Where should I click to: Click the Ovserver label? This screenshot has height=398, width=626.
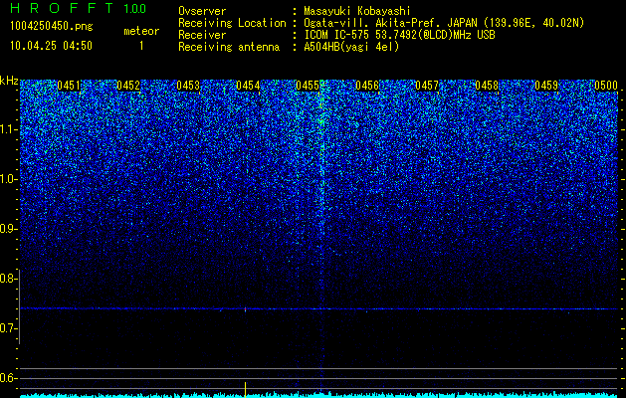click(x=202, y=11)
